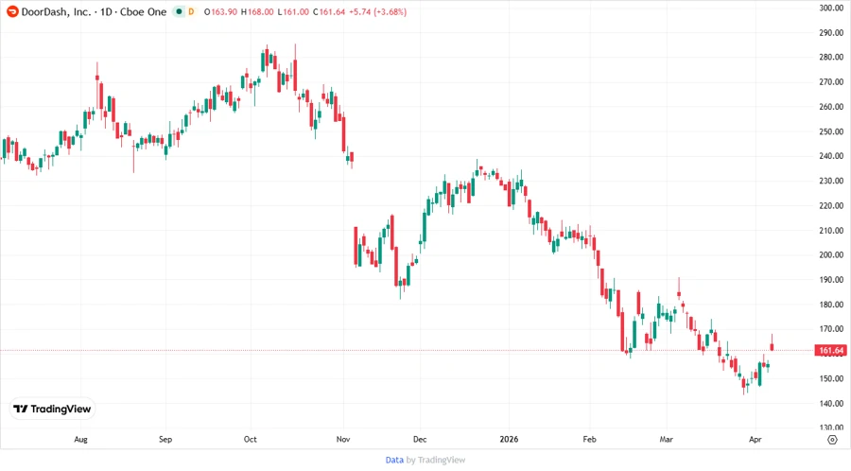Select the Apr label on time axis
The height and width of the screenshot is (471, 851).
point(755,439)
